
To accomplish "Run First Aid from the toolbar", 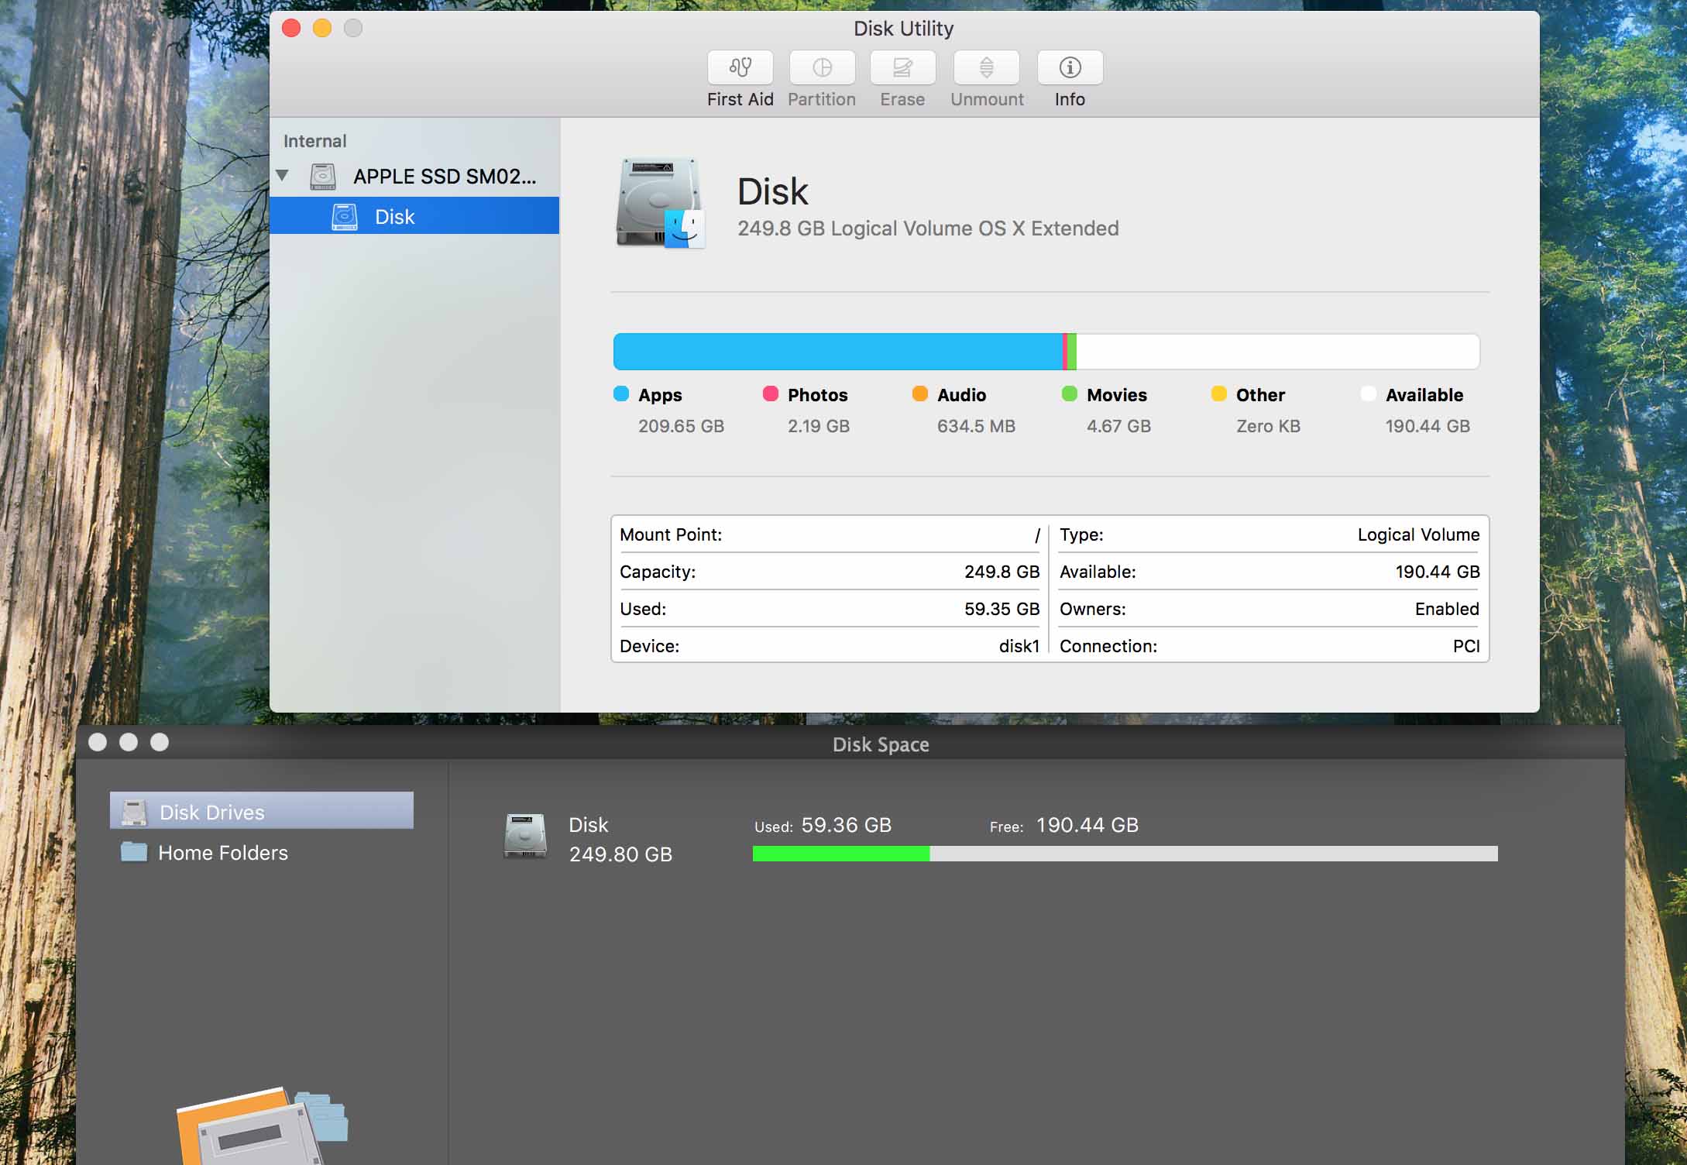I will point(740,68).
